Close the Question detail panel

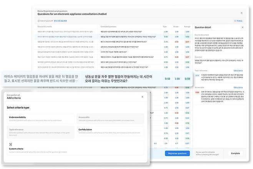pyautogui.click(x=243, y=27)
